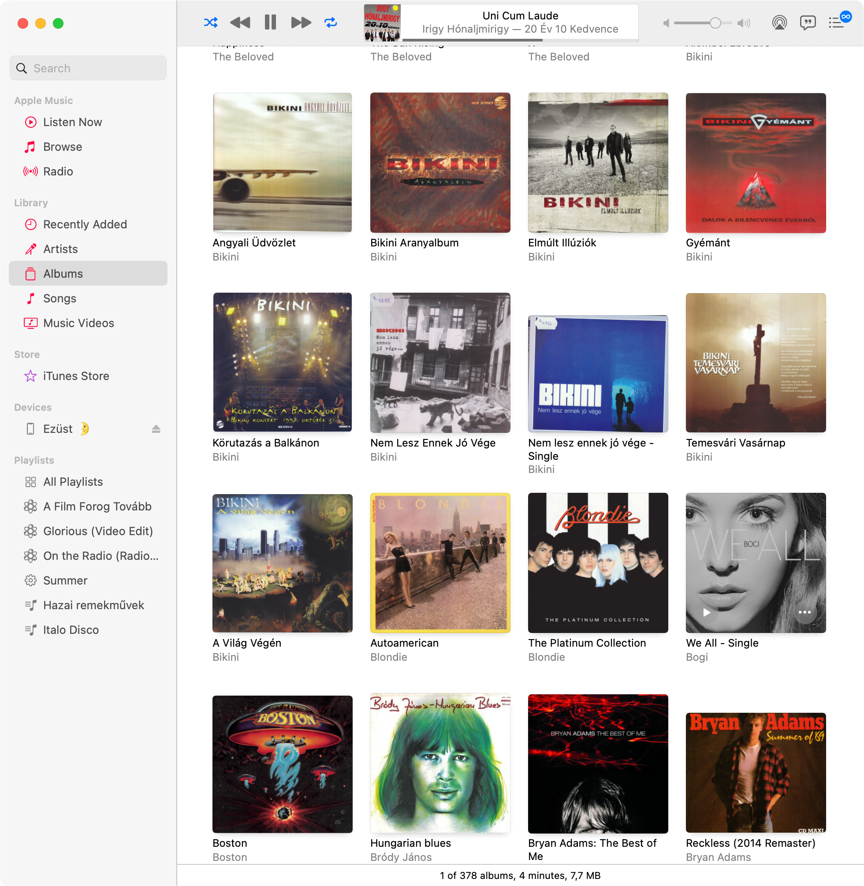Click the Summer smart playlist gear icon
The width and height of the screenshot is (864, 886).
(x=30, y=580)
